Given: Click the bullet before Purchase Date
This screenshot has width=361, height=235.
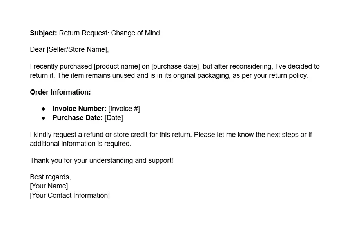Looking at the screenshot, I should click(x=43, y=118).
